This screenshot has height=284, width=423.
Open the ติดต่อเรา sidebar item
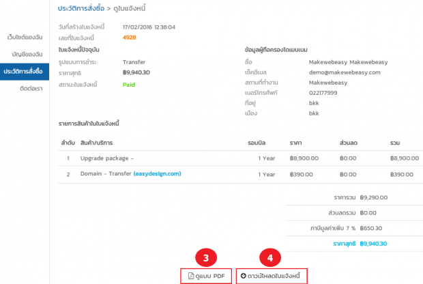(x=31, y=89)
